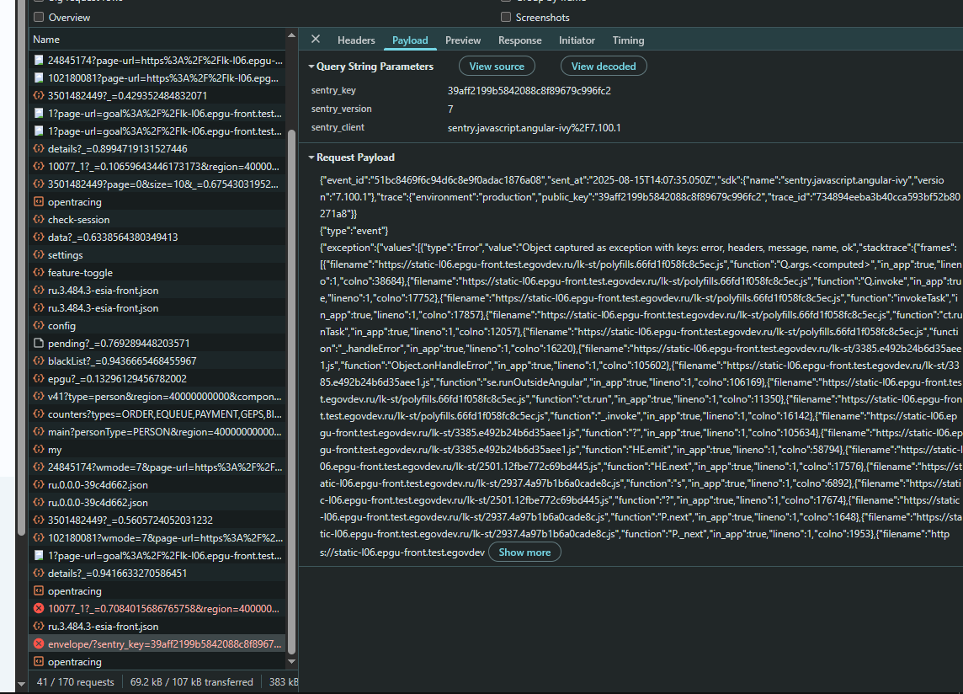Click the View source button
Viewport: 963px width, 694px height.
(497, 67)
